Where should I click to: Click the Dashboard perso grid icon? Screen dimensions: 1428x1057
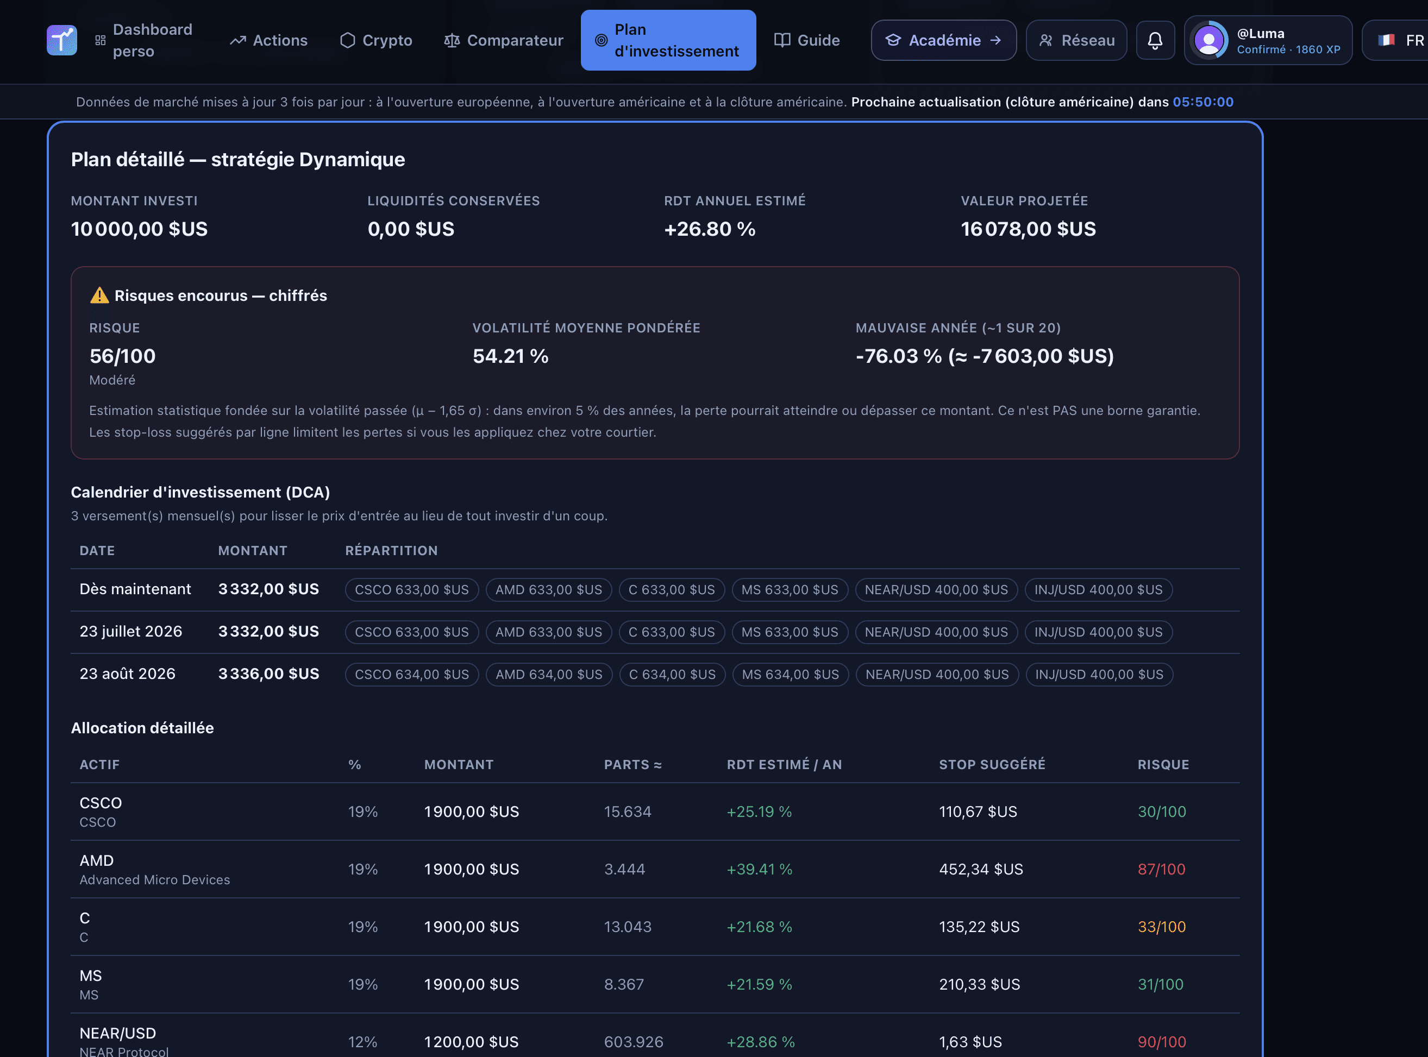(x=101, y=40)
